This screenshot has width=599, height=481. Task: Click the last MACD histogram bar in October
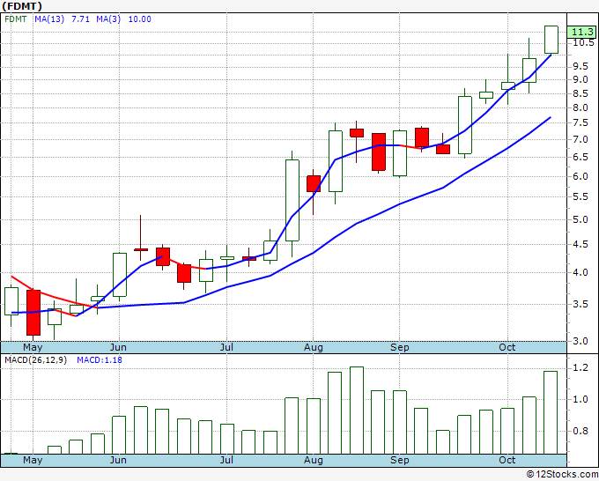point(551,412)
